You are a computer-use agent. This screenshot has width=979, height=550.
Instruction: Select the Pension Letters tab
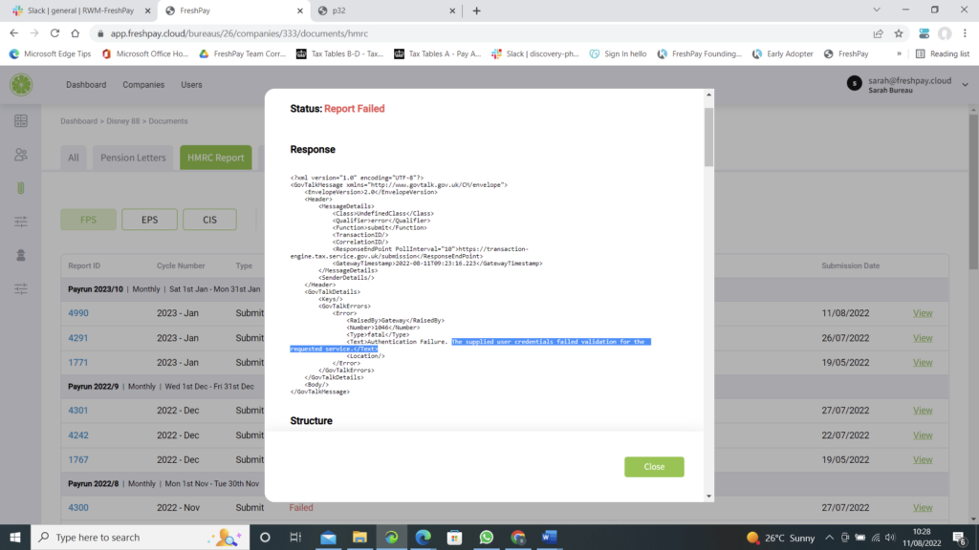pos(133,158)
